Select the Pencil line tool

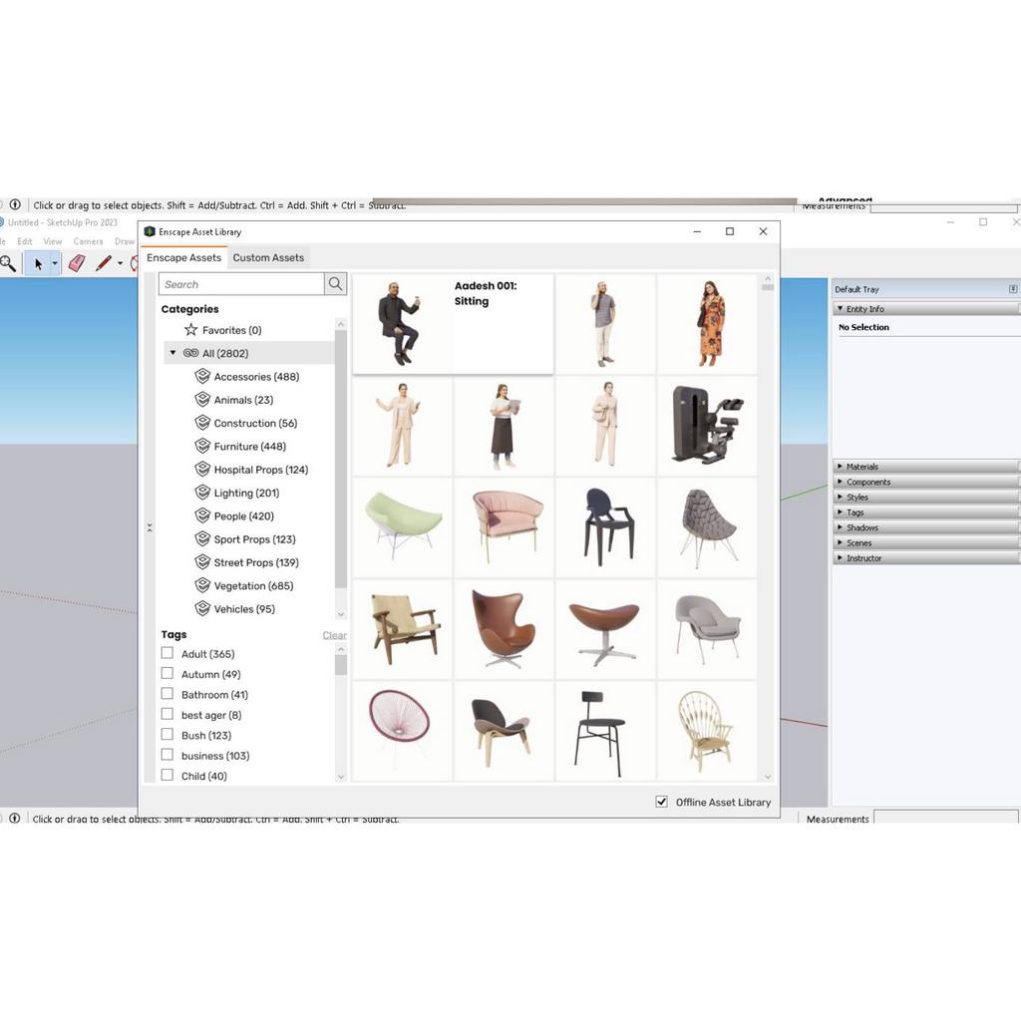(x=103, y=263)
